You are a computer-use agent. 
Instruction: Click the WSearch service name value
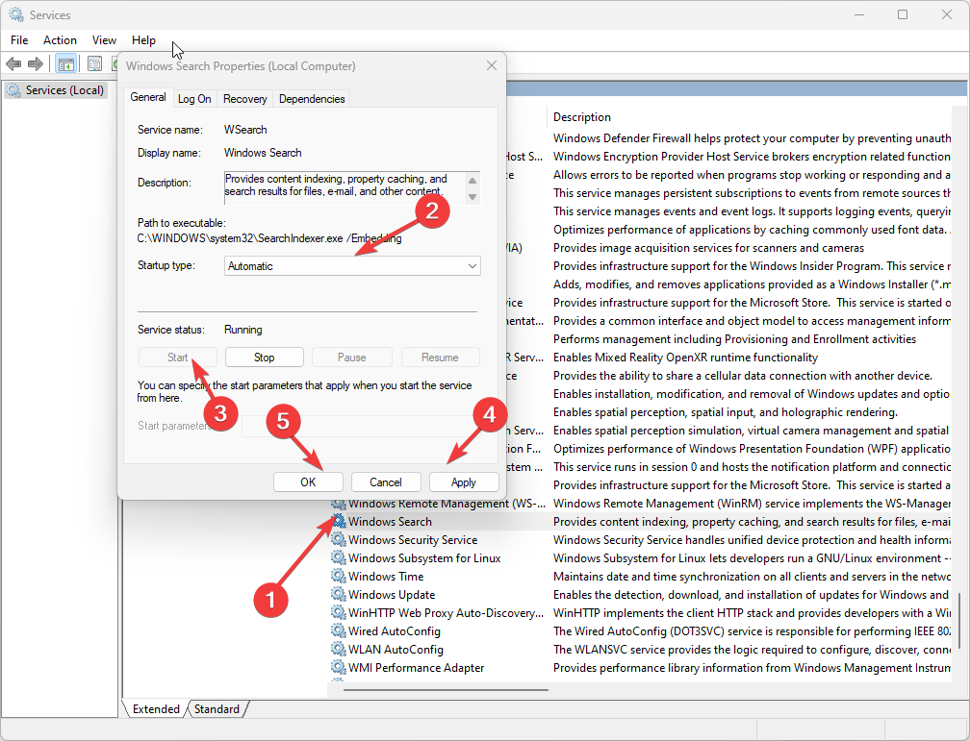[x=245, y=130]
